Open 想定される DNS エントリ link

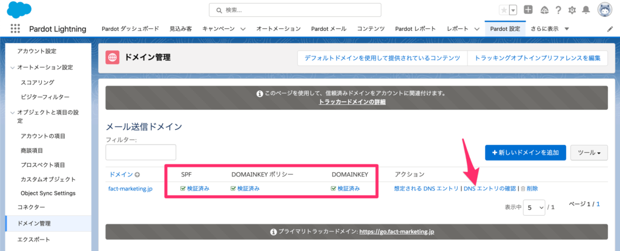[x=426, y=189]
